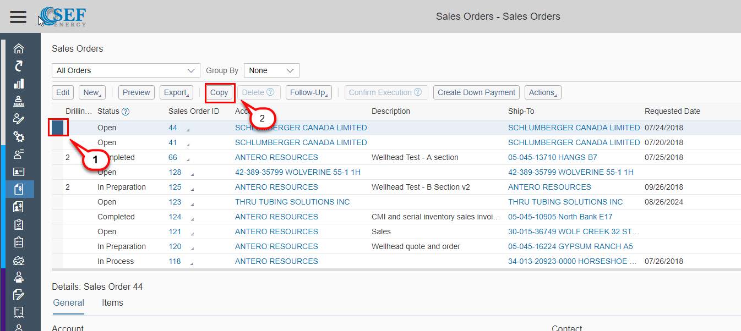This screenshot has width=741, height=331.
Task: Open the organization people sidebar icon
Action: coord(19,102)
